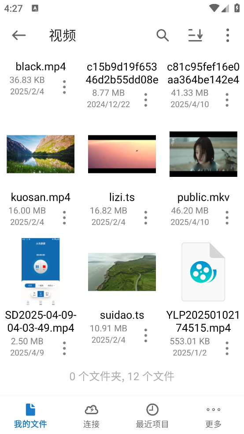Open options for the 8.77 MB file
Viewport: 244px width, 434px height.
(146, 100)
